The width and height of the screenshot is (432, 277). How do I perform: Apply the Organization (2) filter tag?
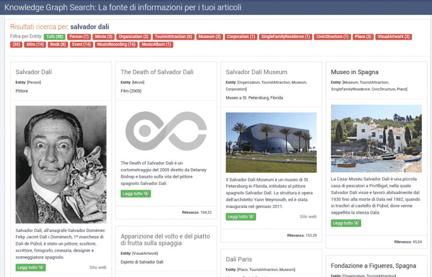[133, 37]
